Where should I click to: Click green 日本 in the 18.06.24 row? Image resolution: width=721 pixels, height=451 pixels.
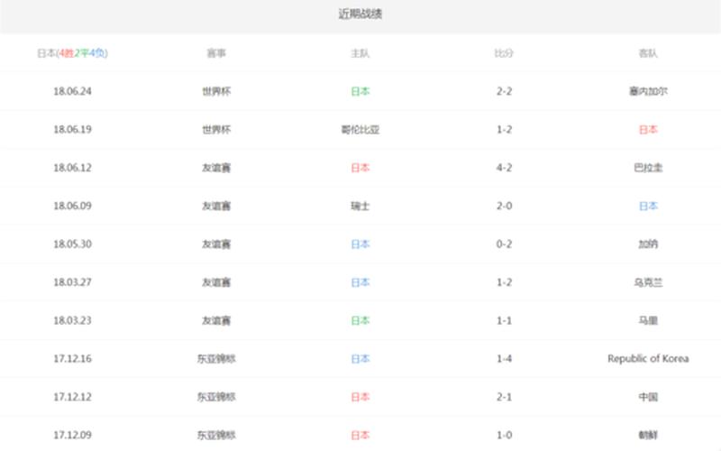(360, 91)
